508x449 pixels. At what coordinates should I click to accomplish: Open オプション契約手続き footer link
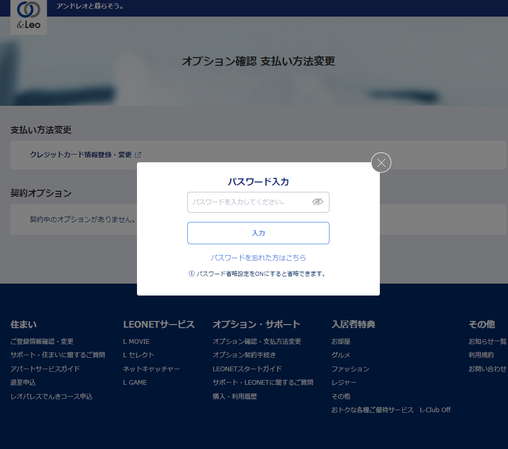pyautogui.click(x=244, y=355)
